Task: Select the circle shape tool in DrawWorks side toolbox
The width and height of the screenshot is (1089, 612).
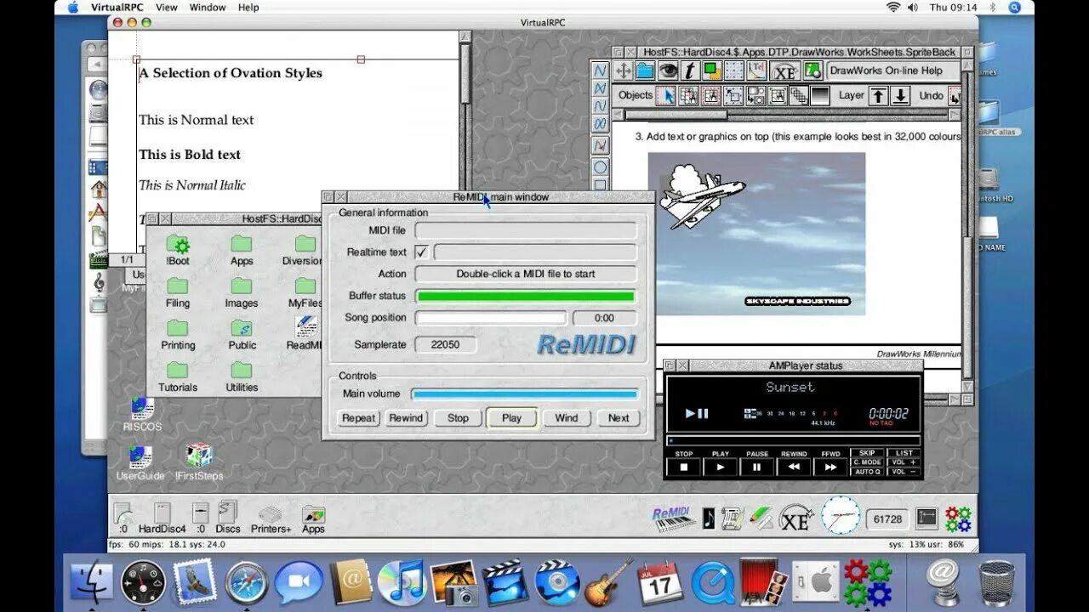Action: point(601,167)
